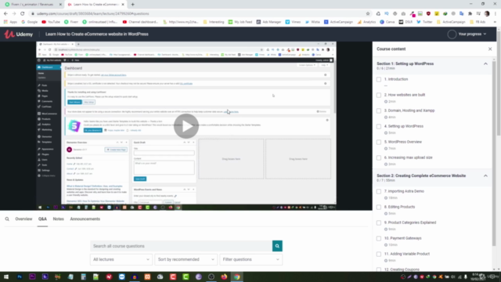Go back in browser history
501x282 pixels.
tap(5, 13)
